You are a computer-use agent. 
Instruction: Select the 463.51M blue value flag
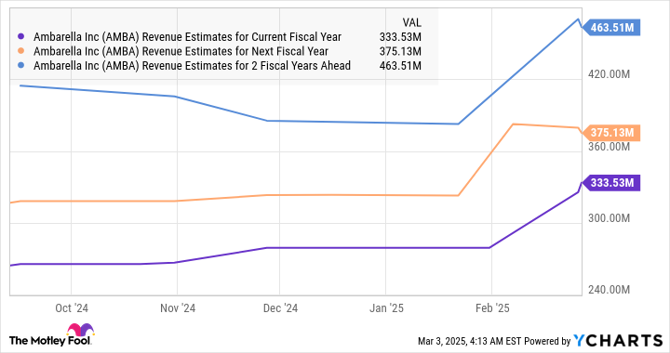tap(611, 28)
